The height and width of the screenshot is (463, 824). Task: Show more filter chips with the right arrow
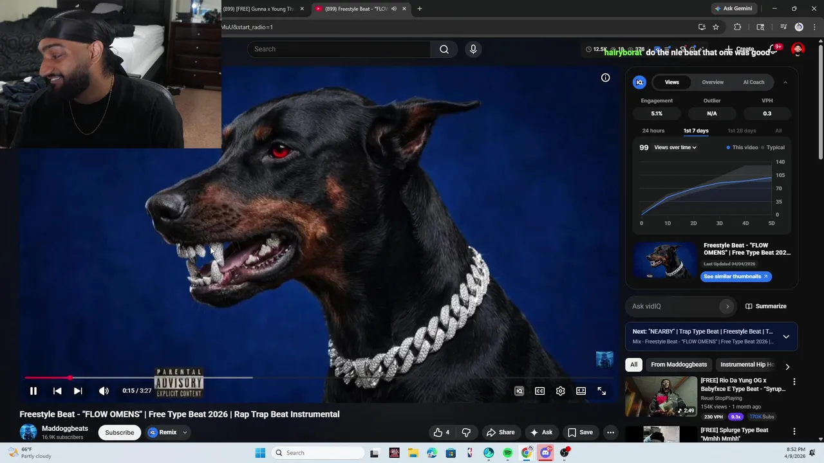tap(787, 367)
